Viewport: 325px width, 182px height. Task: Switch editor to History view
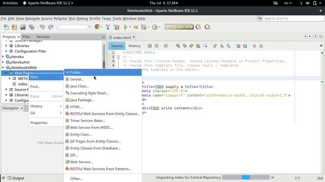click(134, 46)
